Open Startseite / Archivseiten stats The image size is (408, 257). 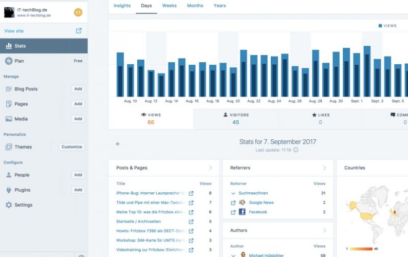click(x=138, y=222)
